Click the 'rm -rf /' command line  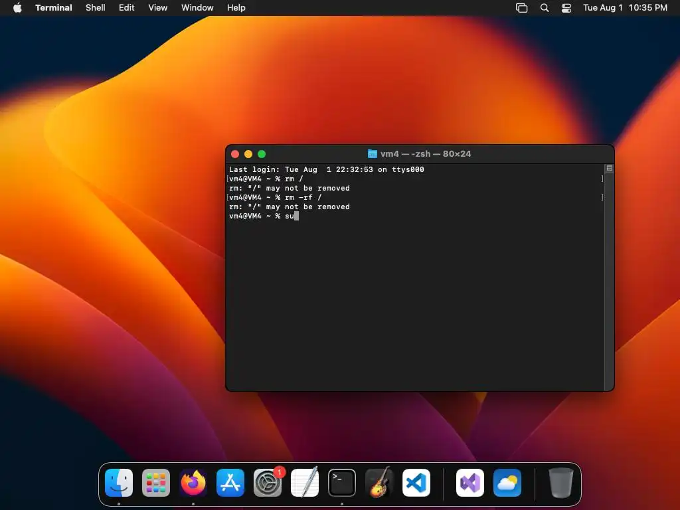pos(276,197)
